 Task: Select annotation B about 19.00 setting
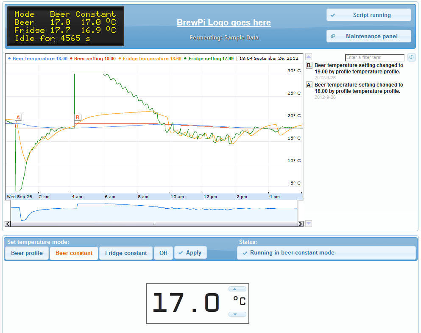(x=359, y=68)
